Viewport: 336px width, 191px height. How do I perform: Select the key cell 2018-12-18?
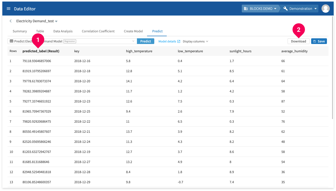[x=82, y=71]
